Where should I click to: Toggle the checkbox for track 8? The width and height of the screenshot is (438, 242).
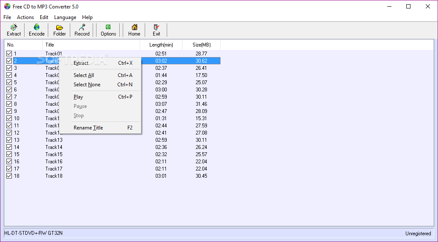[9, 104]
